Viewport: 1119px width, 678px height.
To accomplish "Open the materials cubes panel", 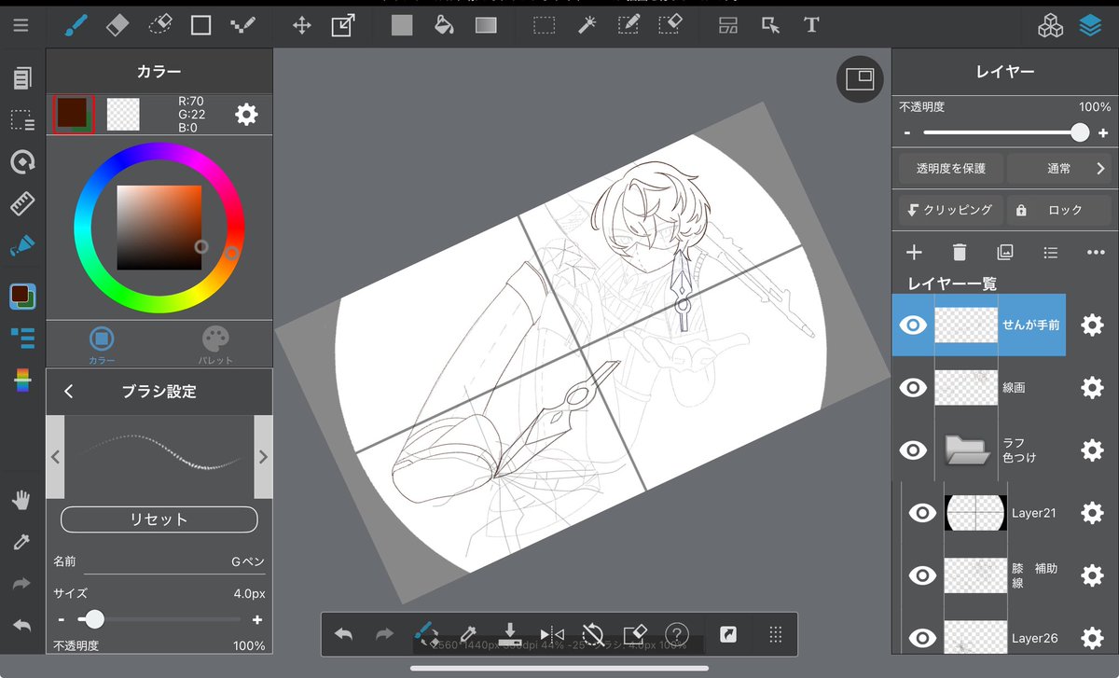I will click(x=1051, y=25).
